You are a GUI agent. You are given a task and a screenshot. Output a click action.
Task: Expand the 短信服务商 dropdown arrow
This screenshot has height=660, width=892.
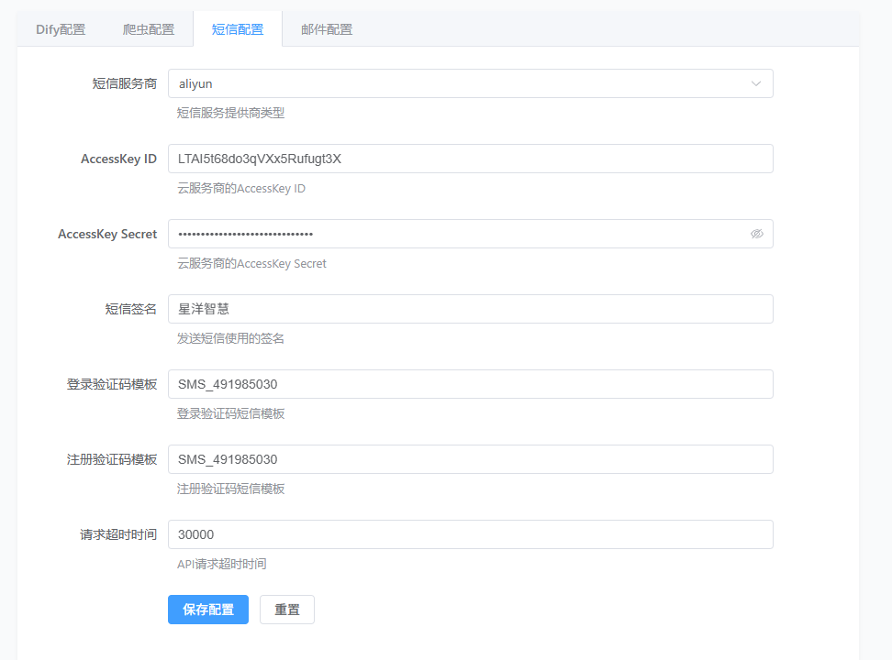tap(756, 83)
